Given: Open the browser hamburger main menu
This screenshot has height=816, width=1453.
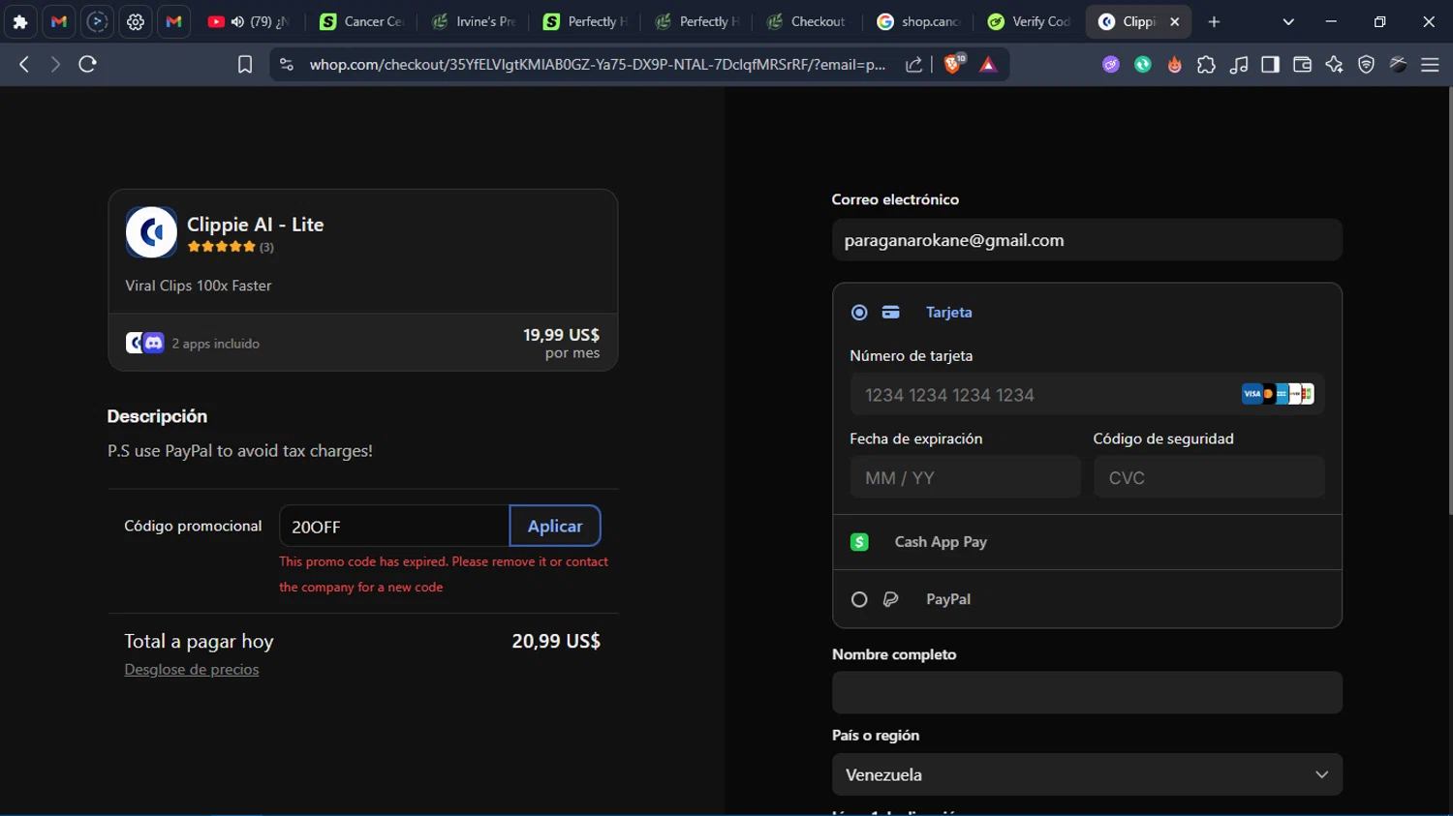Looking at the screenshot, I should (1430, 65).
